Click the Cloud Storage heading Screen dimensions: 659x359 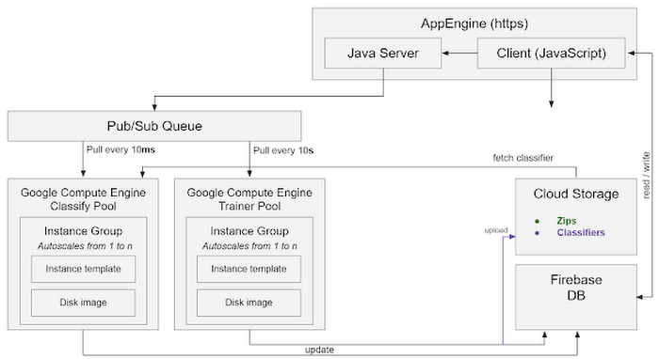pos(576,194)
